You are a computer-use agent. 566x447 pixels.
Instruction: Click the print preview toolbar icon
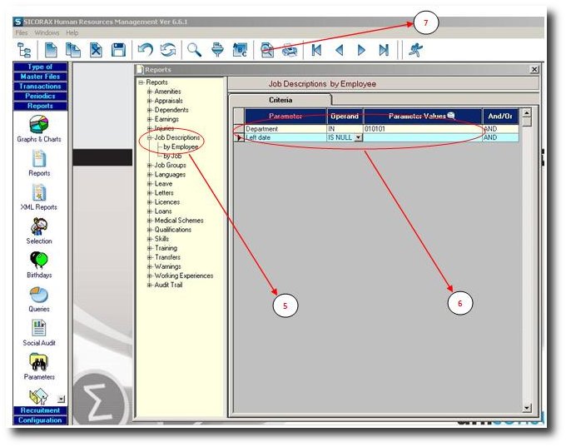click(x=268, y=50)
